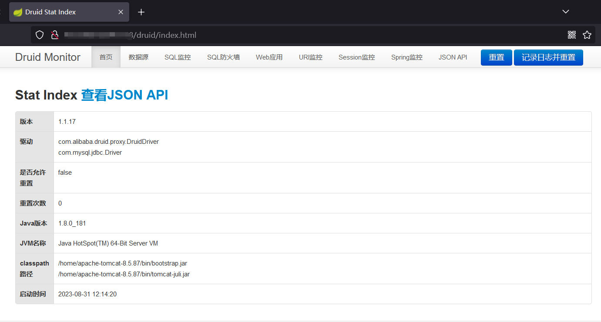Click the shield tracking protection icon
This screenshot has width=601, height=322.
coord(40,35)
